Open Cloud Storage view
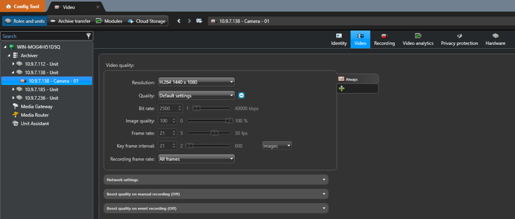Viewport: 515px width, 219px height. point(146,21)
